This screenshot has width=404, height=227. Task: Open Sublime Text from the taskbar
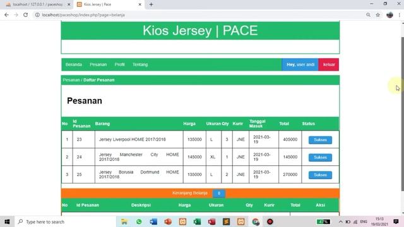point(226,221)
